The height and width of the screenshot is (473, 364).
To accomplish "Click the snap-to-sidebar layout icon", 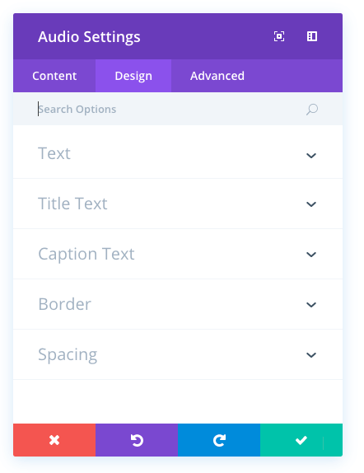I will 312,36.
